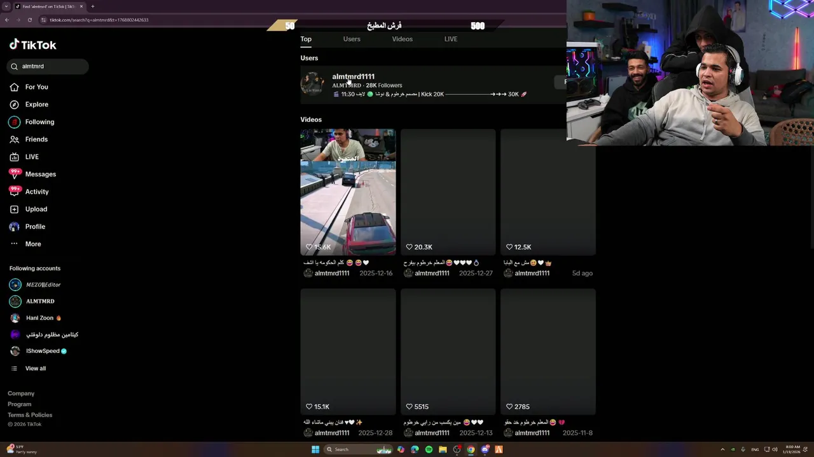Screen dimensions: 814x457
Task: Open the Friends icon in sidebar
Action: click(14, 139)
